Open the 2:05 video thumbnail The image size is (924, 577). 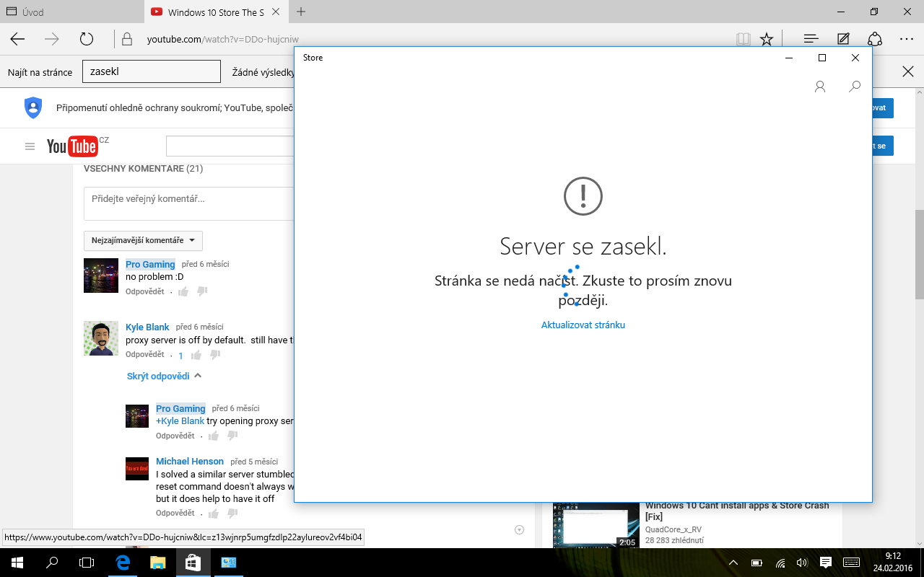pos(596,525)
